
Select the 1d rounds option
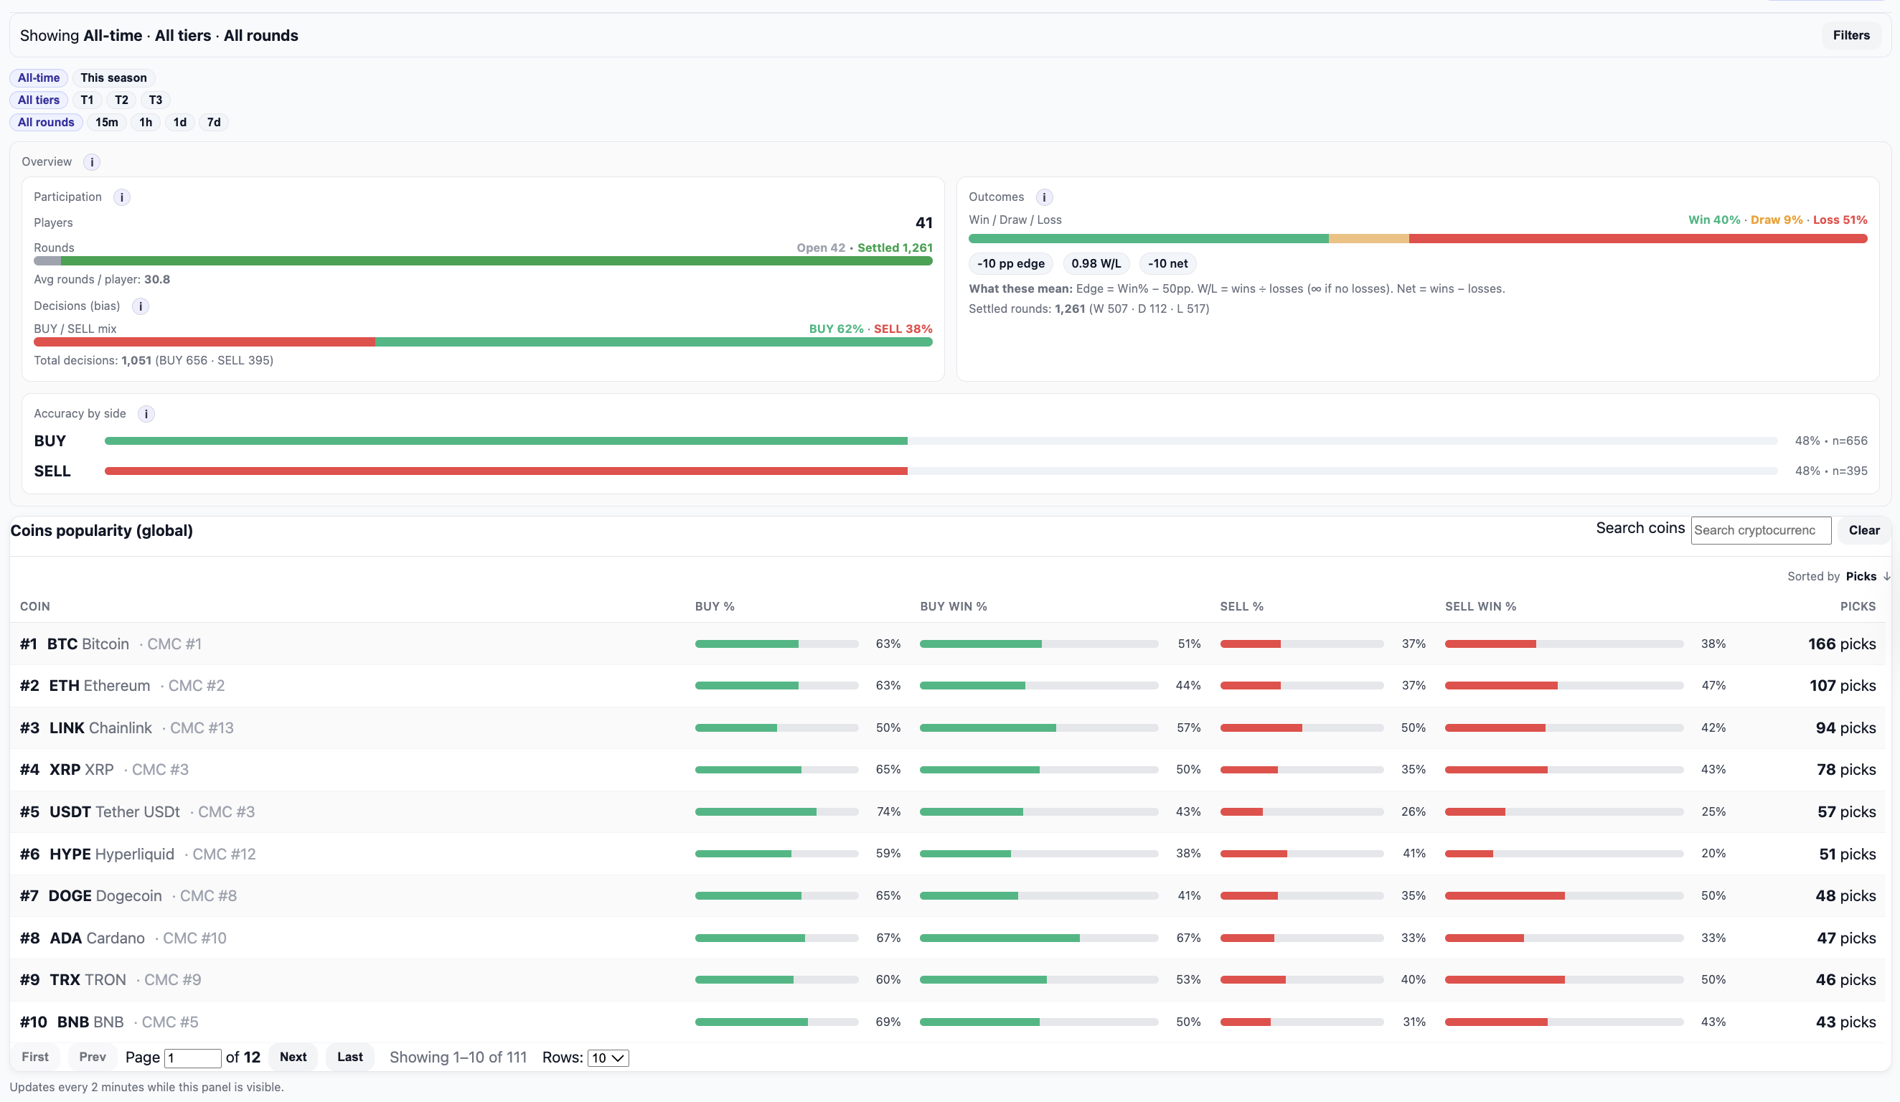click(x=179, y=122)
